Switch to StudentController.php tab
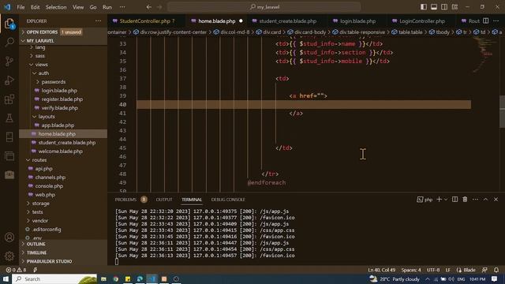This screenshot has height=284, width=505. pyautogui.click(x=147, y=21)
